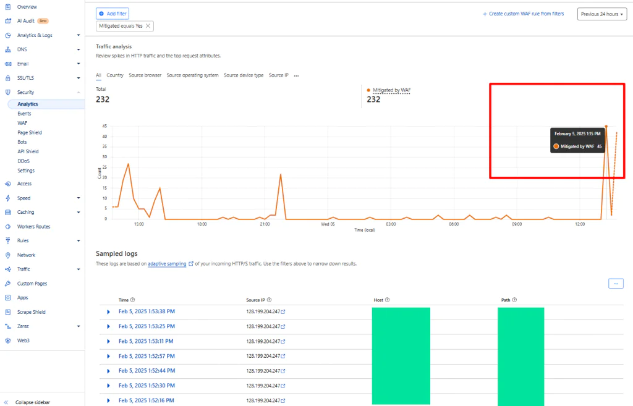Screen dimensions: 633x406
Task: Click the Web3 sidebar icon
Action: pyautogui.click(x=7, y=340)
